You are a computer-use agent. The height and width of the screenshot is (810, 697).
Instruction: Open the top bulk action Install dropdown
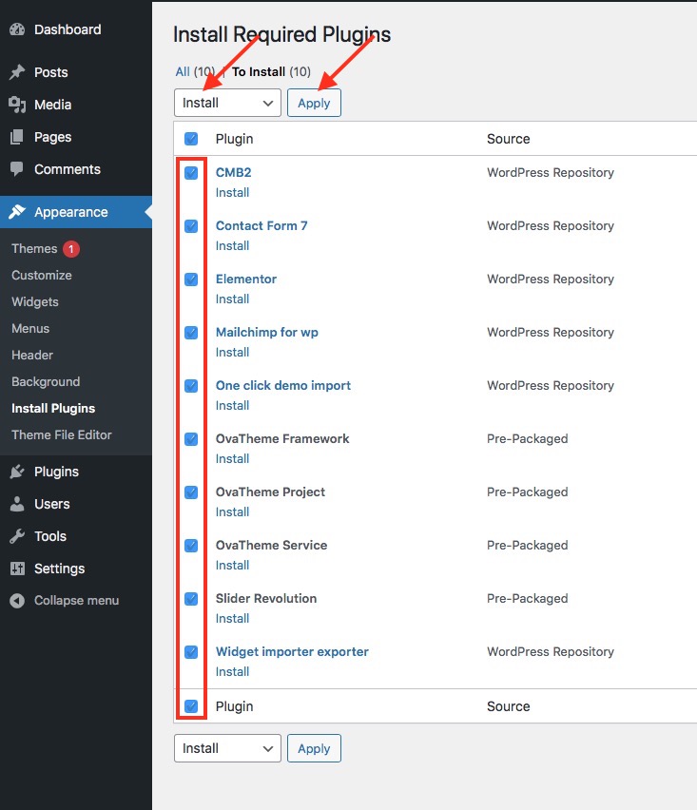pos(227,103)
